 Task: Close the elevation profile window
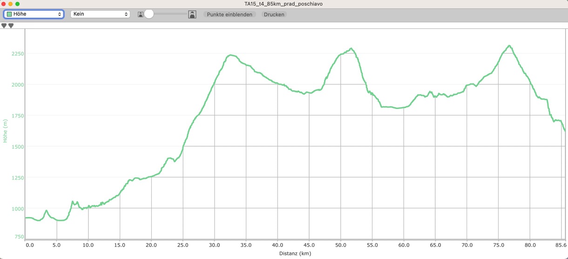tap(4, 4)
